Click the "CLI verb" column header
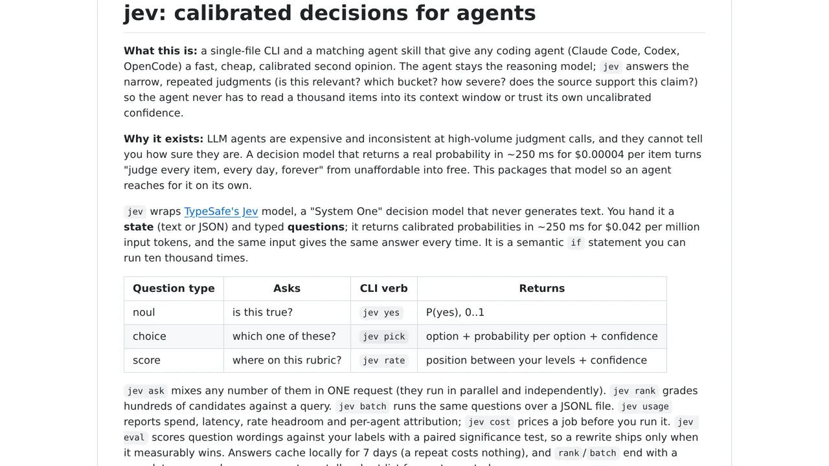829x466 pixels. click(384, 289)
